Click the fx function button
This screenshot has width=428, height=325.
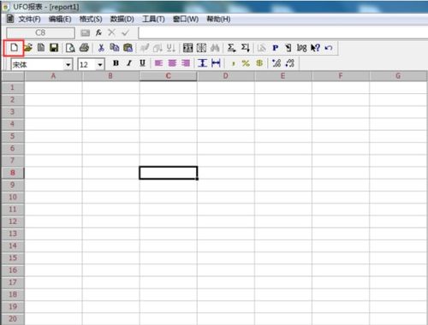[x=98, y=32]
